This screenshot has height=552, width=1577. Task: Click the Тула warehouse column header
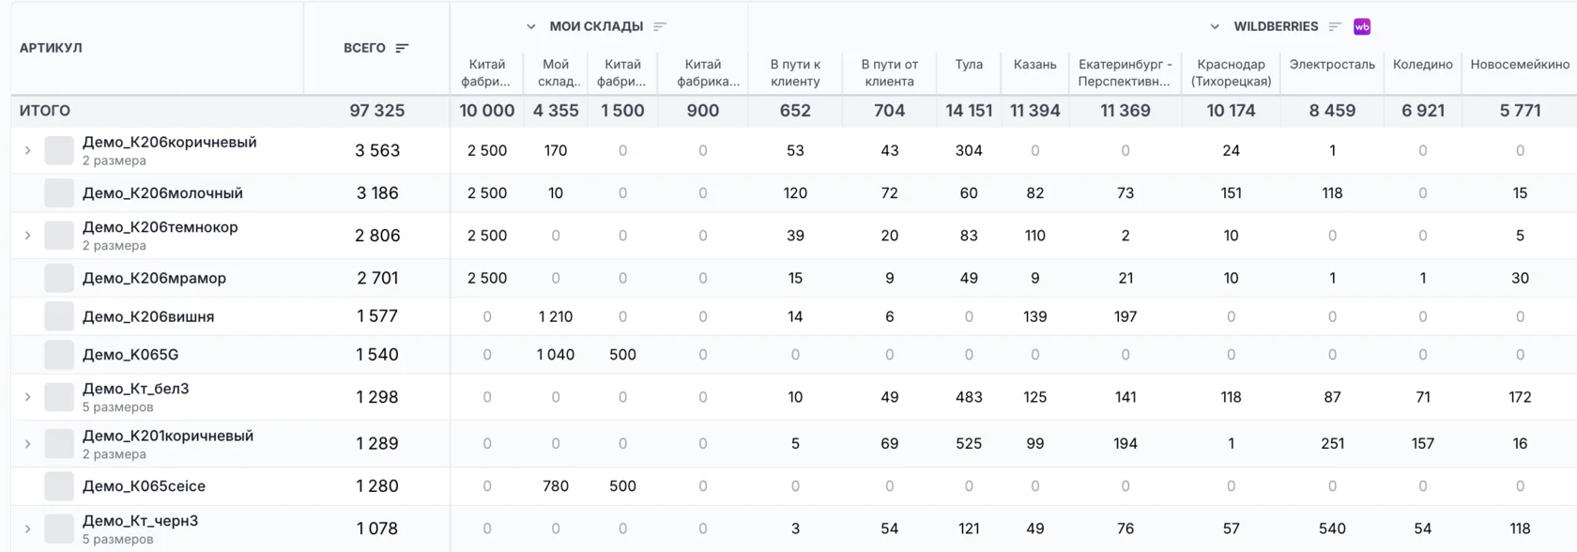[969, 65]
